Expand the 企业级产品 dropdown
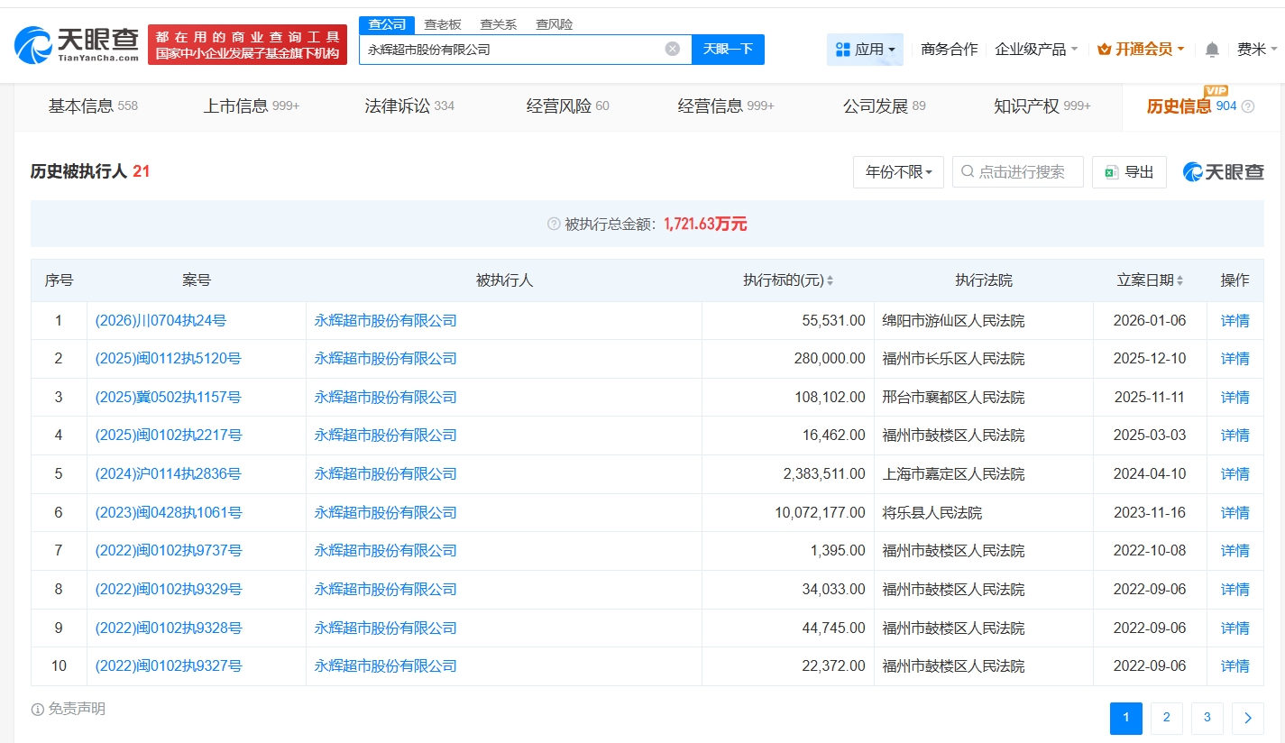 pos(1036,50)
